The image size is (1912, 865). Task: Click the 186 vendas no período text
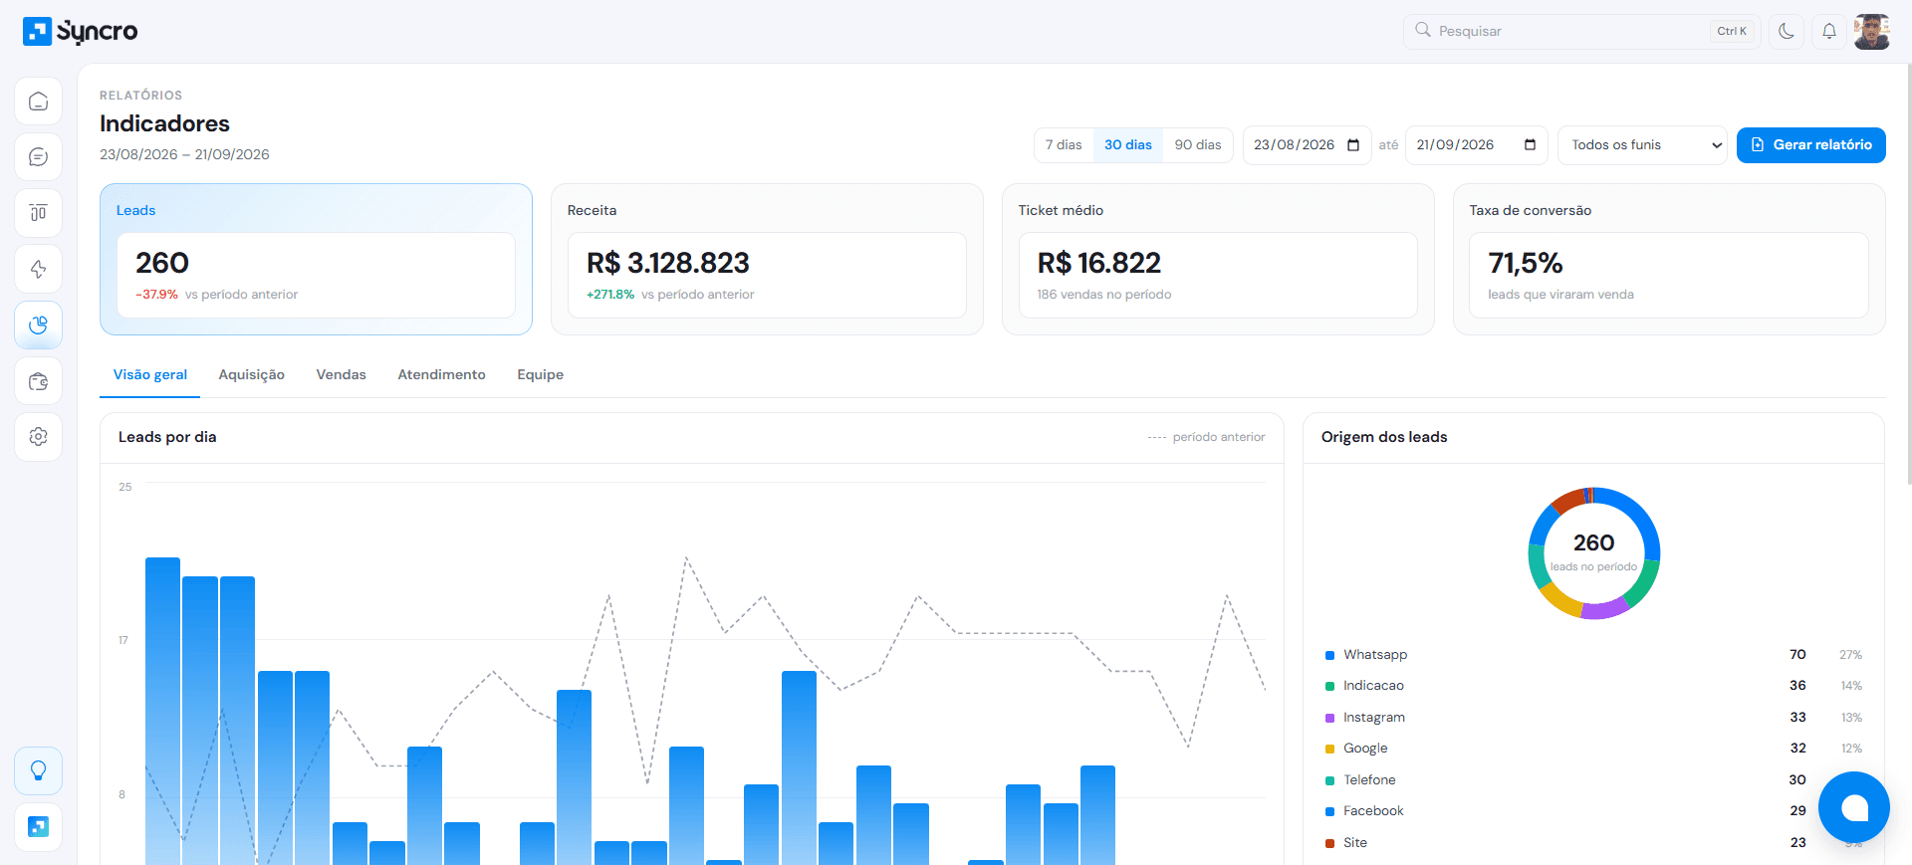[x=1104, y=295]
